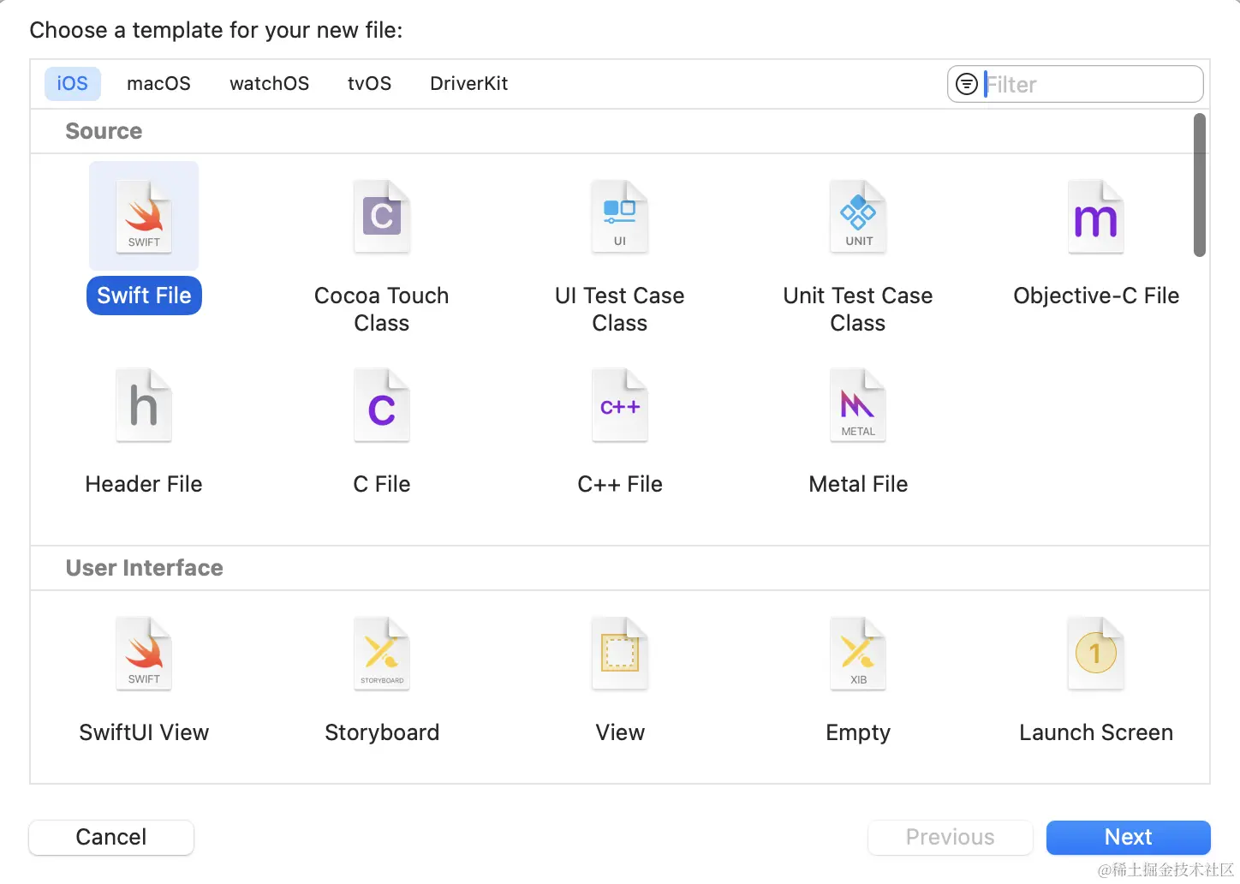The width and height of the screenshot is (1240, 884).
Task: Click the Header File label
Action: click(144, 484)
